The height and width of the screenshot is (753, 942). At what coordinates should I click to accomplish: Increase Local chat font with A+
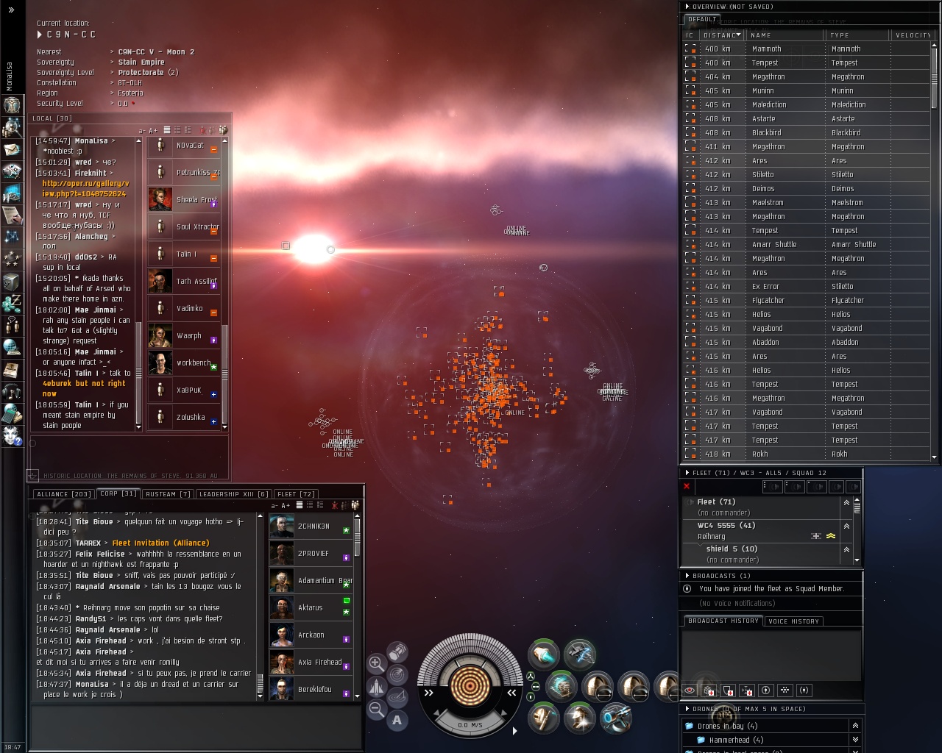[x=153, y=131]
